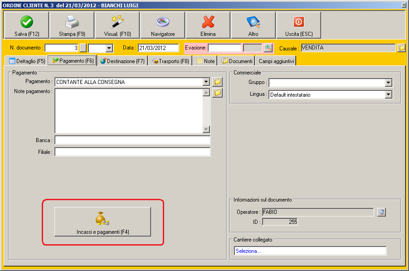Click the Filiale input field
Image resolution: width=409 pixels, height=271 pixels.
click(x=132, y=152)
